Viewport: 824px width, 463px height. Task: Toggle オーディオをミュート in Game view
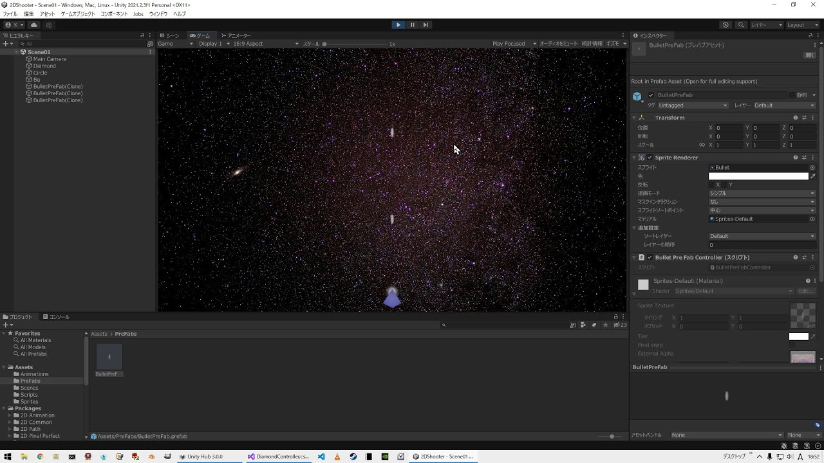click(x=558, y=44)
